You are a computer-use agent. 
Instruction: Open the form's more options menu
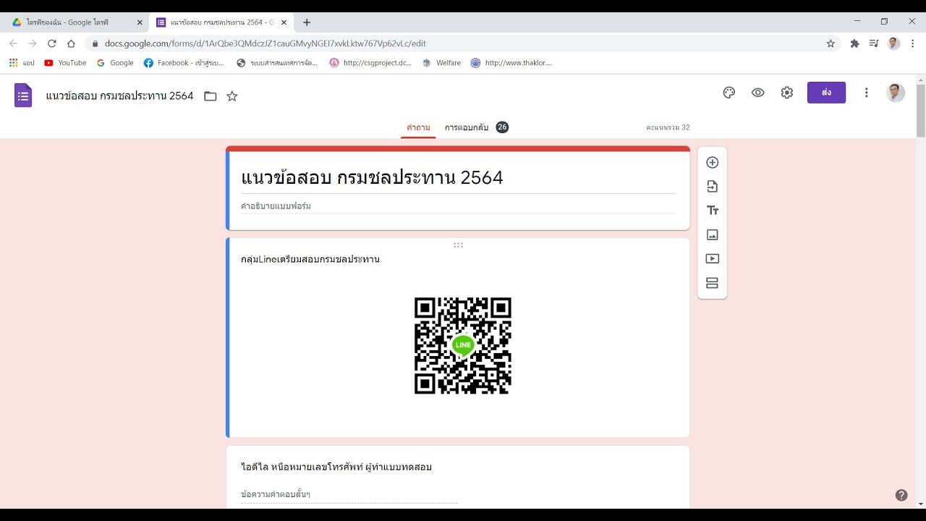click(866, 93)
